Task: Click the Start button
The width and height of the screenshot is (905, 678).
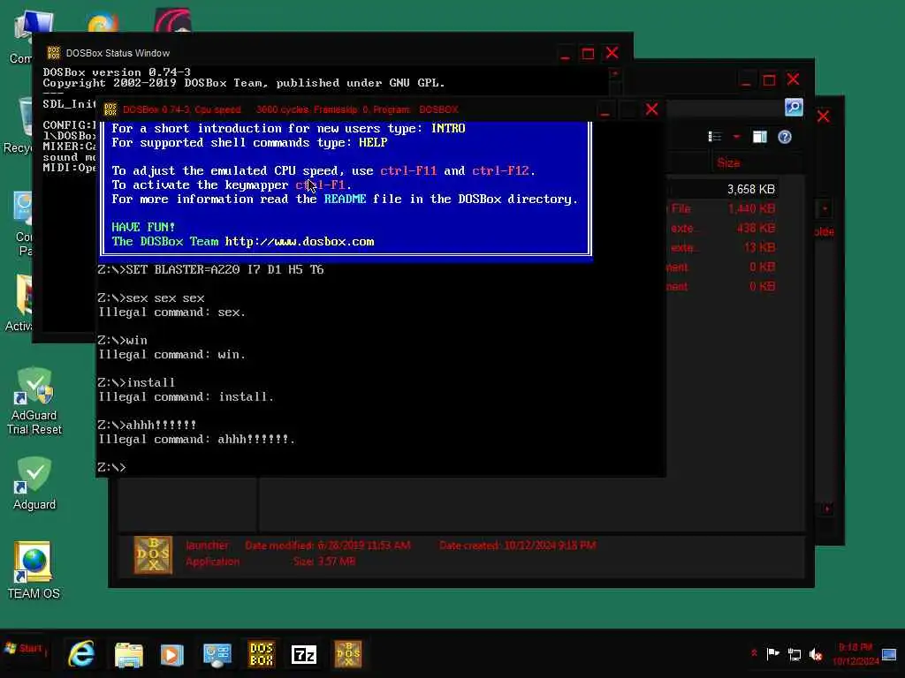Action: click(x=23, y=649)
